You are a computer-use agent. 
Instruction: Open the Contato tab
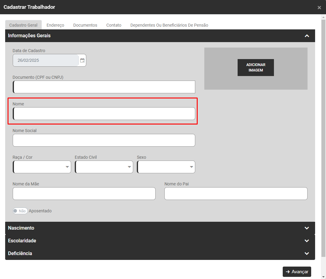[x=114, y=25]
